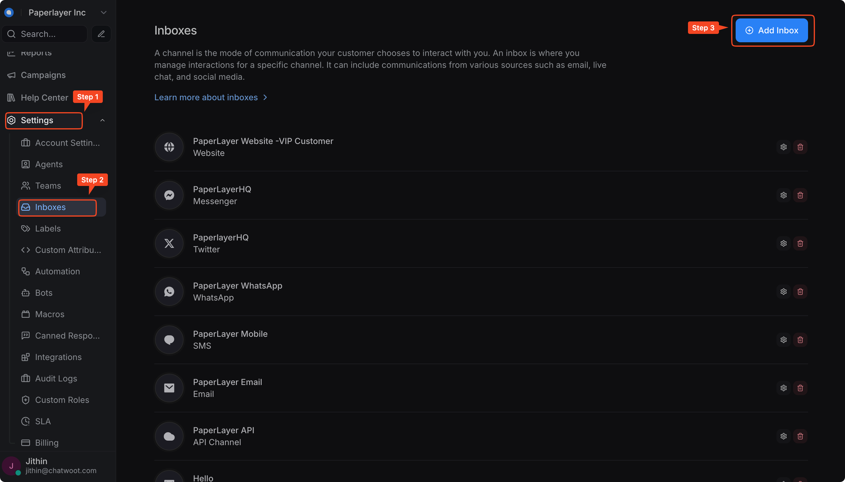The height and width of the screenshot is (482, 845).
Task: Delete the PaperLayerHQ Messenger inbox
Action: [x=800, y=195]
